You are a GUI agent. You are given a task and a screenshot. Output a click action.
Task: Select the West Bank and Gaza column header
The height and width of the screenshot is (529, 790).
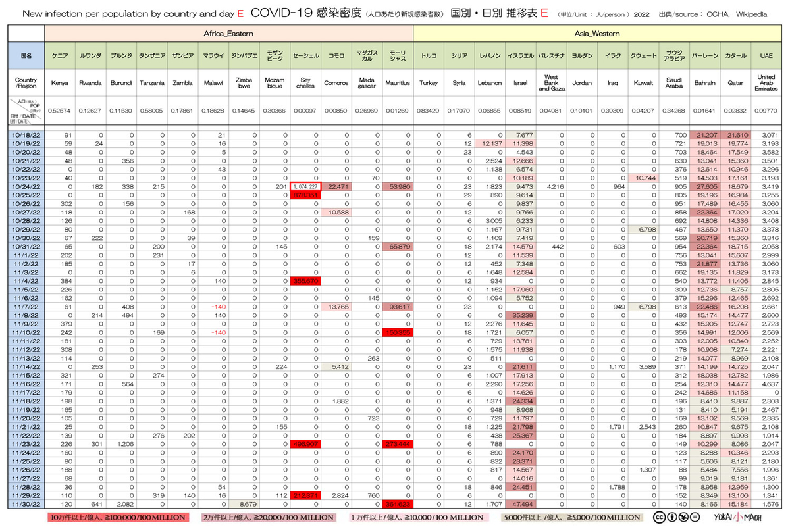pos(551,83)
